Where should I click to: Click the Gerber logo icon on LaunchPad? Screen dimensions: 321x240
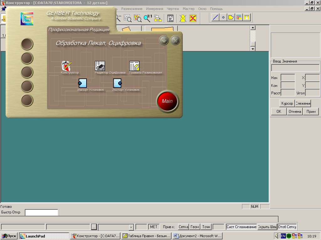[27, 18]
